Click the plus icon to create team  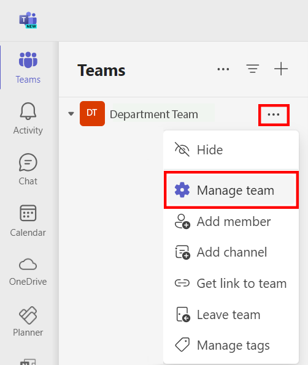pyautogui.click(x=281, y=69)
